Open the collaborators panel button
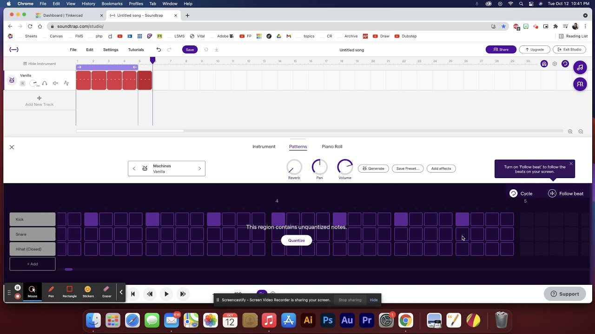This screenshot has width=595, height=334. [x=580, y=84]
